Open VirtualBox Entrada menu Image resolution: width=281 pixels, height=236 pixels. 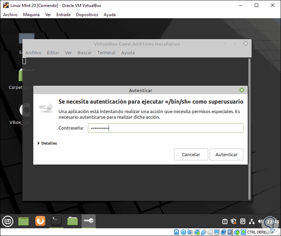63,15
